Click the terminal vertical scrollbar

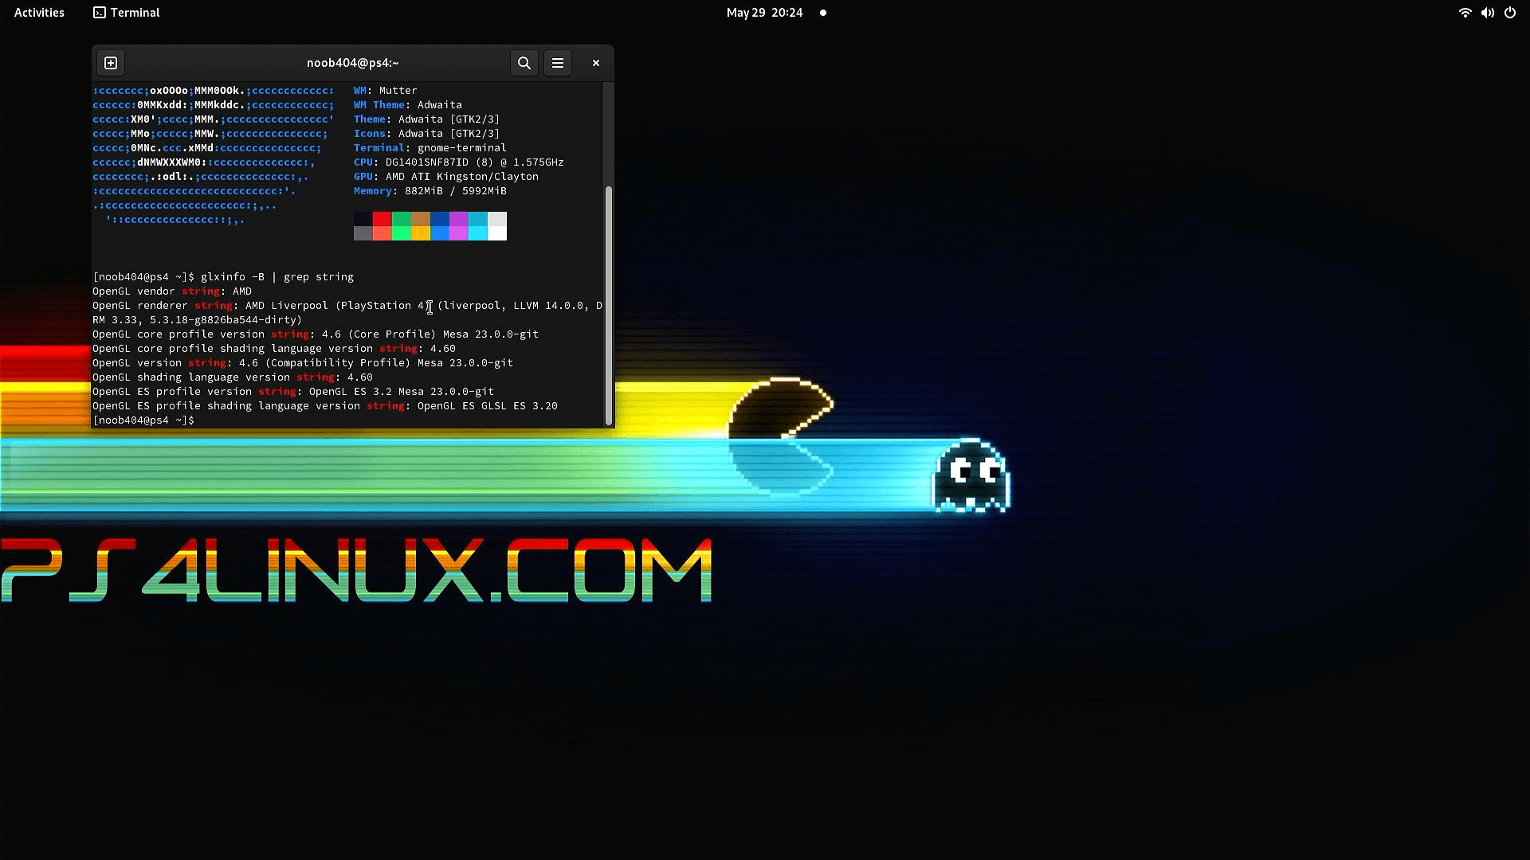[609, 306]
